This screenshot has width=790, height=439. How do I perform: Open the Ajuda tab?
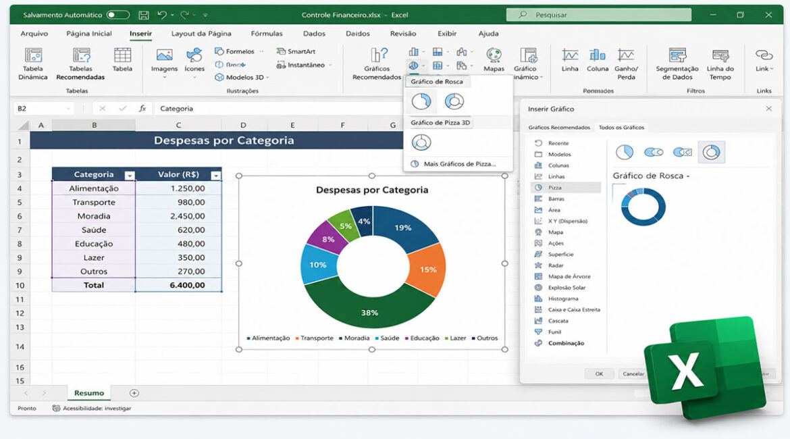click(488, 33)
